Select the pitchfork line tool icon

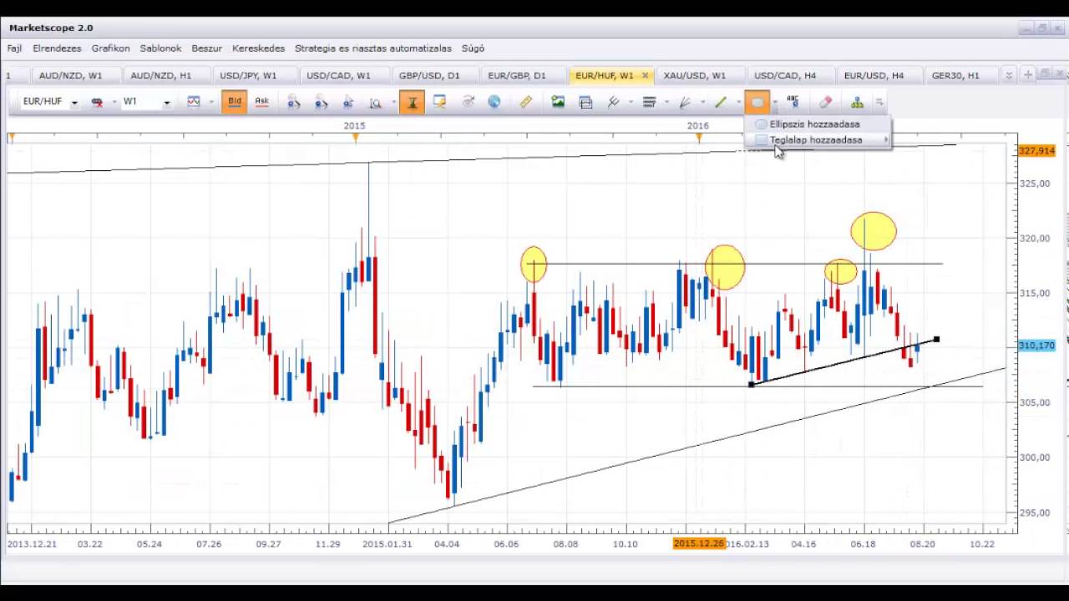tap(614, 102)
